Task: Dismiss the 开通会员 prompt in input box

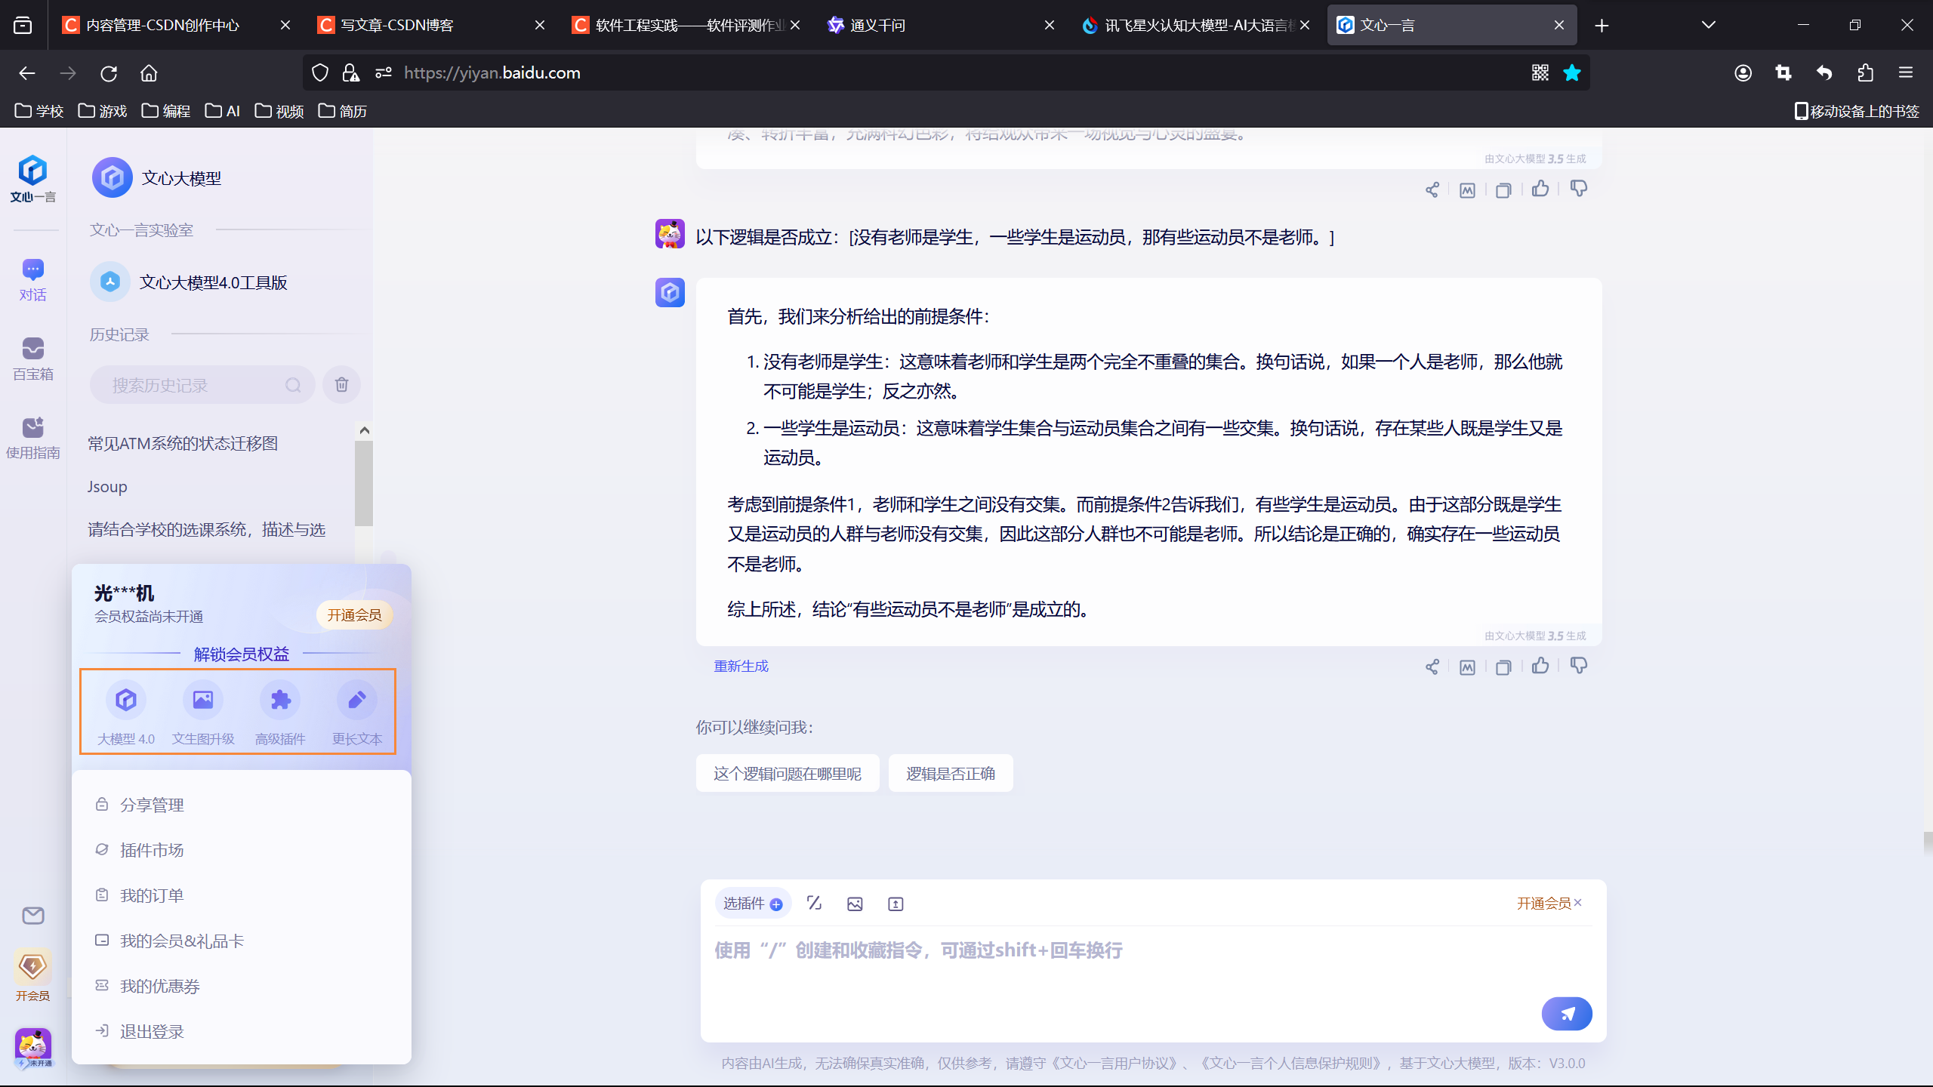Action: 1578,903
